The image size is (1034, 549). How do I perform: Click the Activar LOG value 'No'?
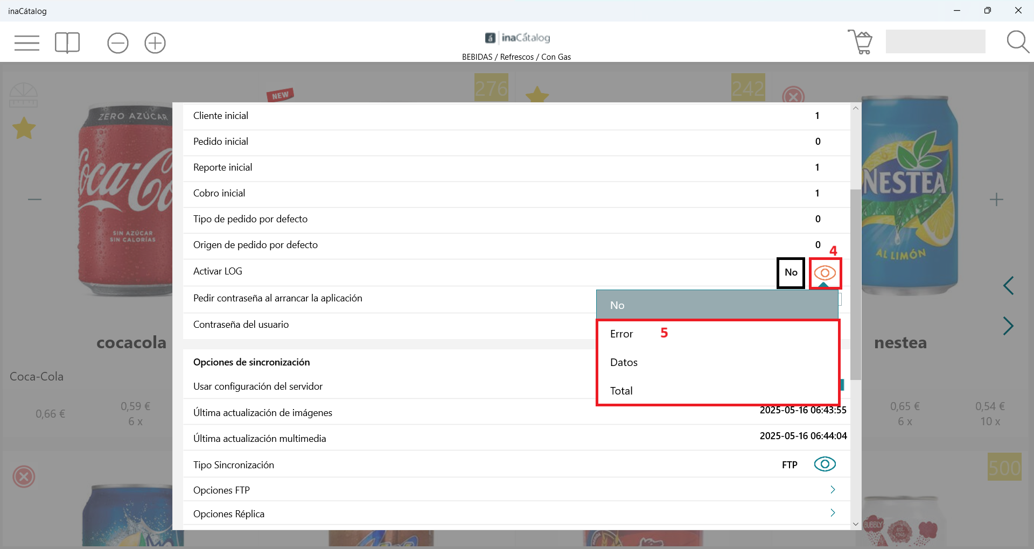791,272
